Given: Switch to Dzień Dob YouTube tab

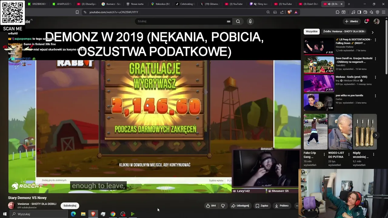Looking at the screenshot, I should [x=309, y=4].
